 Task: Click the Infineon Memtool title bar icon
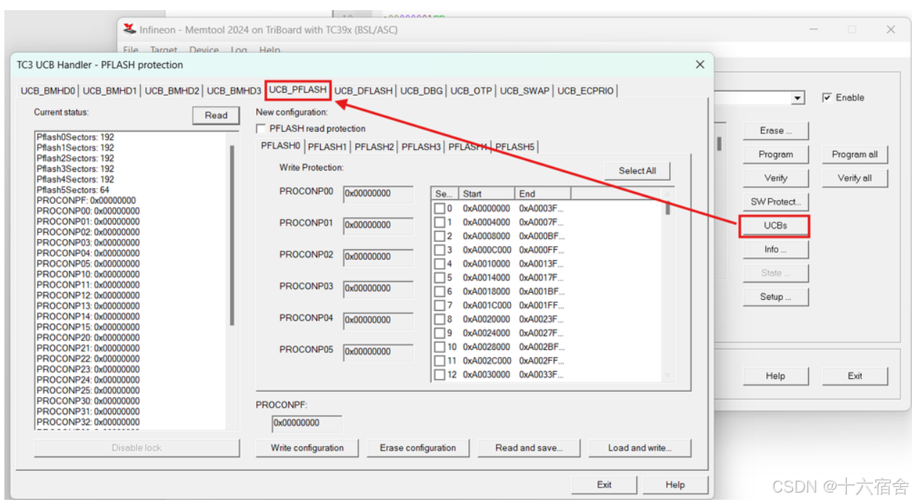(130, 29)
